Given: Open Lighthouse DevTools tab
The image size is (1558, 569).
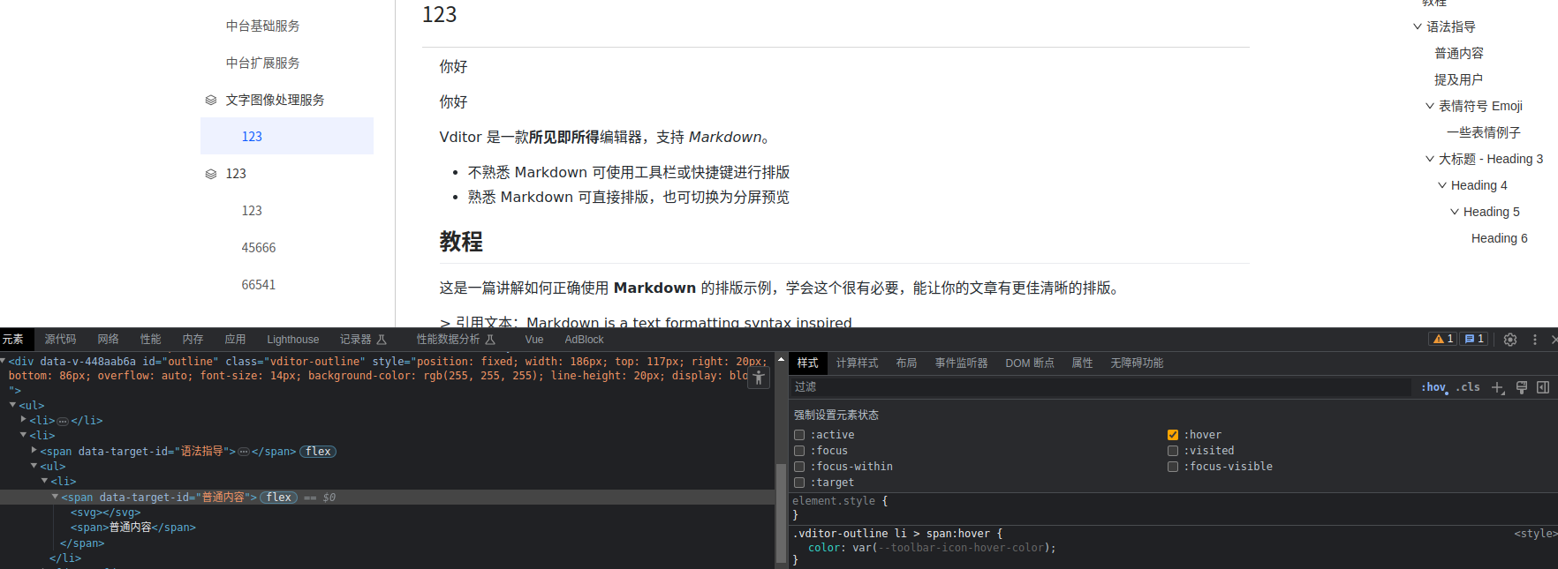Looking at the screenshot, I should pyautogui.click(x=293, y=340).
